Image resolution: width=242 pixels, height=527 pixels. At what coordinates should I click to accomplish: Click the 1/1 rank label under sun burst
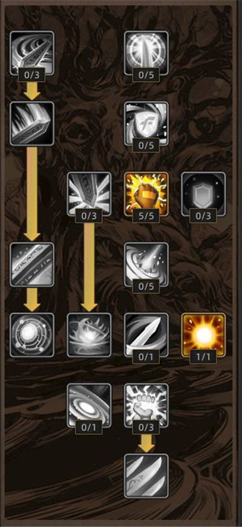(203, 356)
